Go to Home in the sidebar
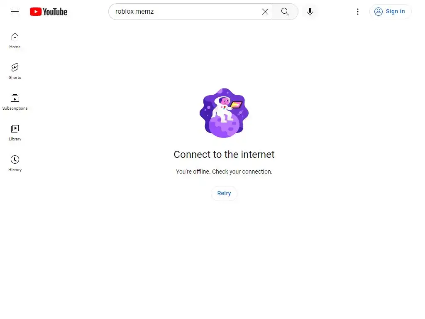 (15, 41)
